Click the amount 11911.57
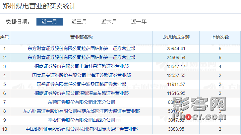The height and width of the screenshot is (135, 241). (x=176, y=84)
